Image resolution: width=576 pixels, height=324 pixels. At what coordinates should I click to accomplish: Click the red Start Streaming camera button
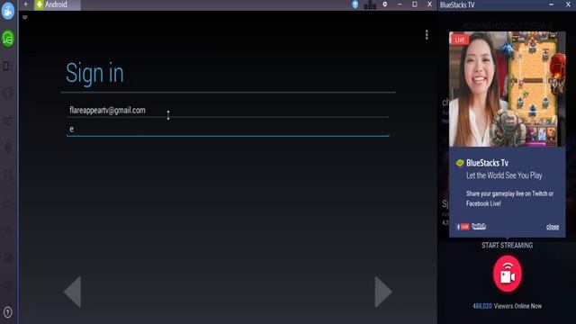pyautogui.click(x=508, y=274)
